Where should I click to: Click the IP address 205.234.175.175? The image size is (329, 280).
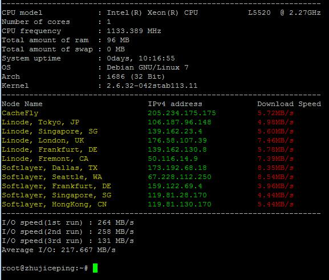[x=182, y=113]
